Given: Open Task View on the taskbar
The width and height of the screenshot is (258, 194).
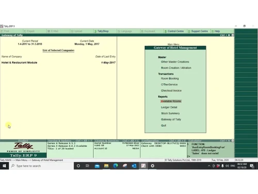Looking at the screenshot, I should 87,166.
